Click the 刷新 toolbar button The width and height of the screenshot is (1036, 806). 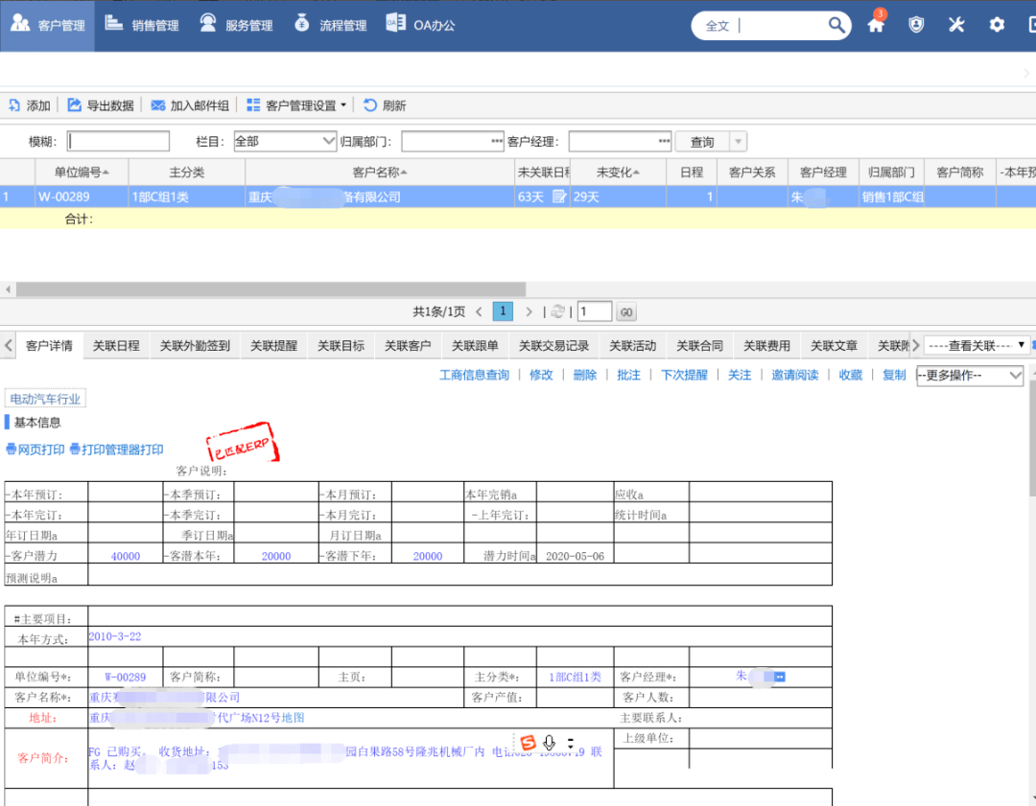(385, 105)
